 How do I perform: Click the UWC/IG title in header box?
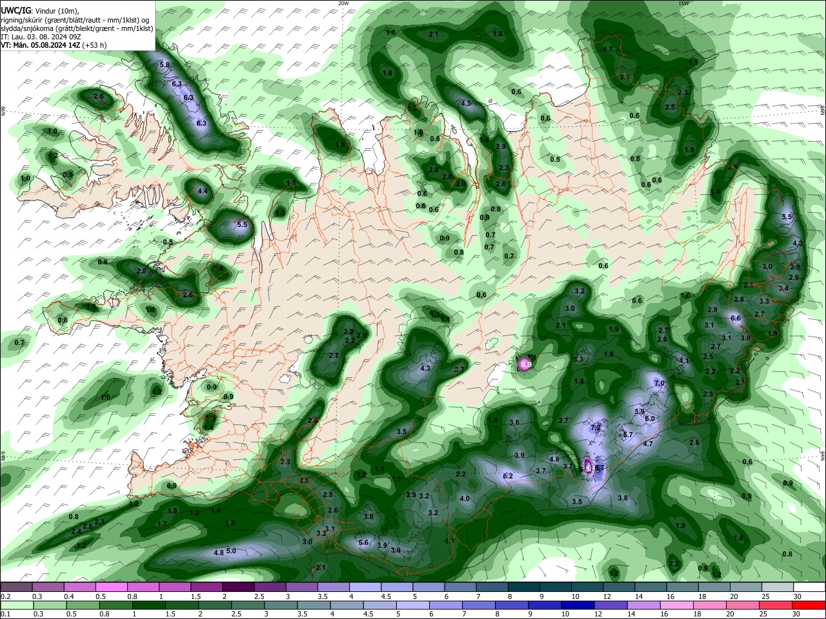[x=15, y=11]
